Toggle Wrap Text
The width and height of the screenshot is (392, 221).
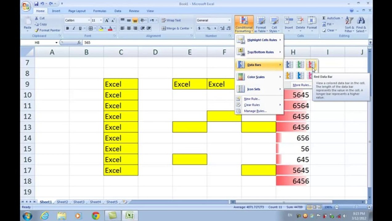(x=171, y=20)
